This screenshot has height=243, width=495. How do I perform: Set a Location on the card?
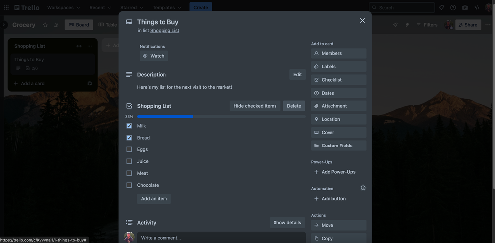point(338,119)
